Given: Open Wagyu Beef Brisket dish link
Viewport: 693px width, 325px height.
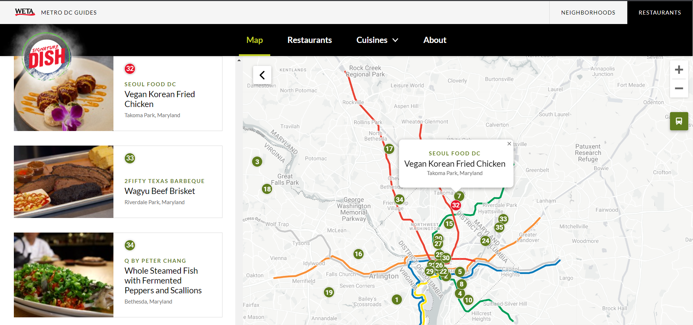Looking at the screenshot, I should [159, 191].
